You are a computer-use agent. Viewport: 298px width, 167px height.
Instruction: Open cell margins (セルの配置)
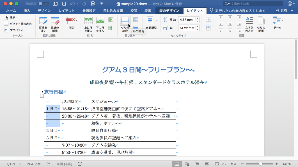coord(261,24)
